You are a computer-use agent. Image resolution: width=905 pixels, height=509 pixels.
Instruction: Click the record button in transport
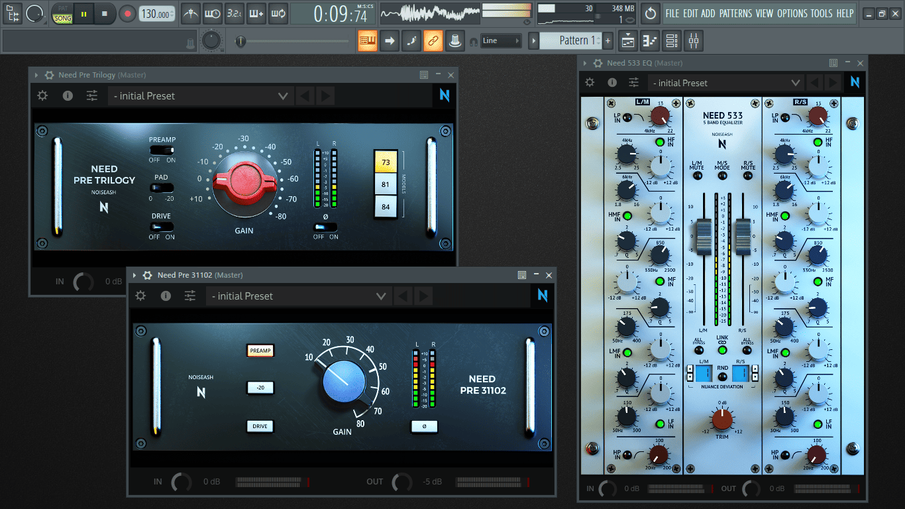(127, 13)
